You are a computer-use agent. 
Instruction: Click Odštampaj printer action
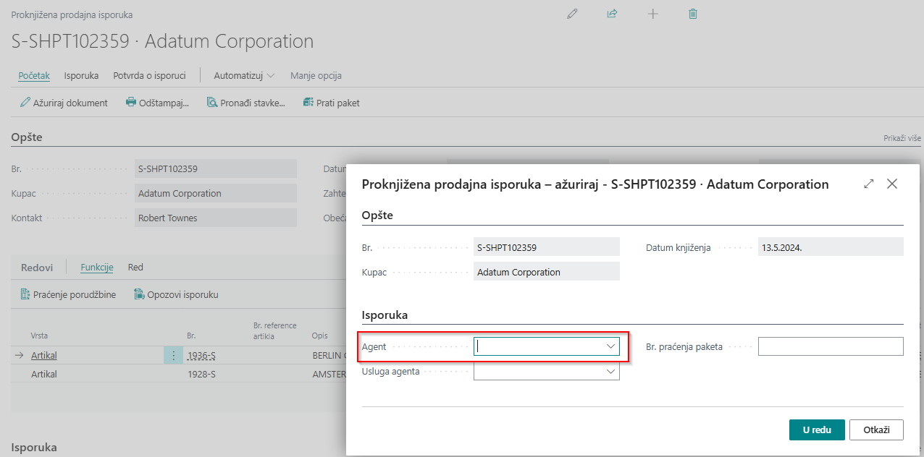pos(157,103)
